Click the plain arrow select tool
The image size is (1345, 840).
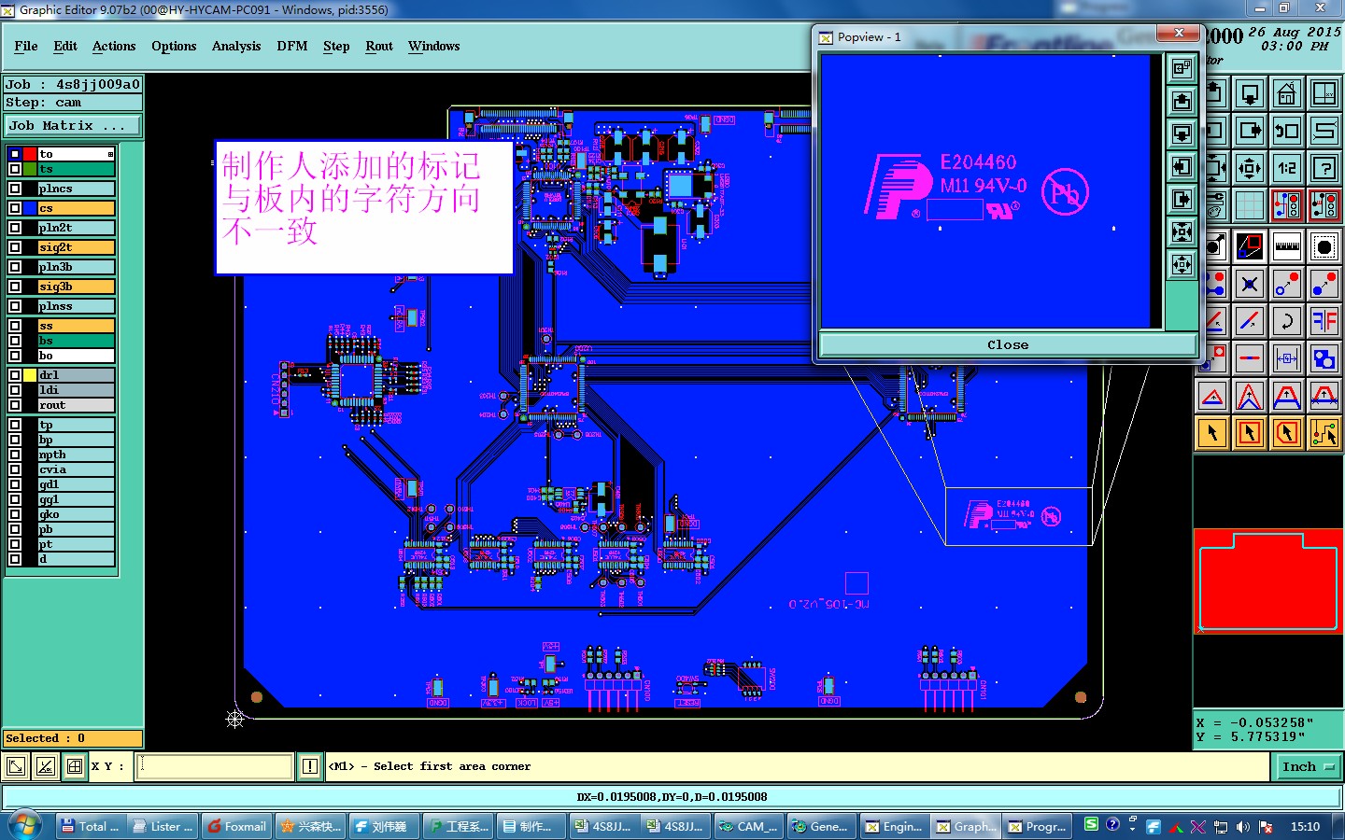(1212, 433)
